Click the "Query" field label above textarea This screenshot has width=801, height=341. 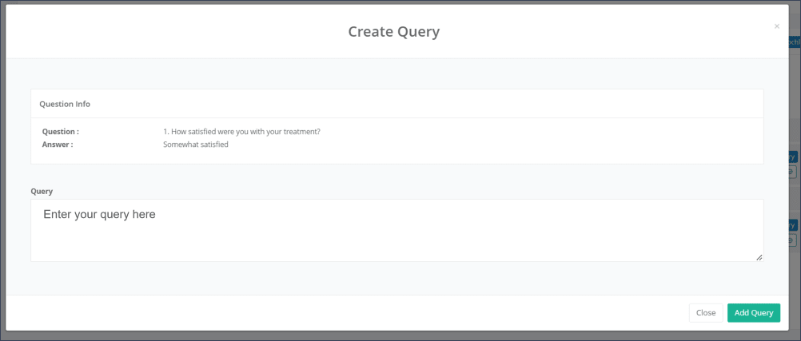pyautogui.click(x=42, y=192)
